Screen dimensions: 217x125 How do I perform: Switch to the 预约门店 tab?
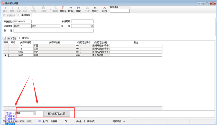(10, 38)
